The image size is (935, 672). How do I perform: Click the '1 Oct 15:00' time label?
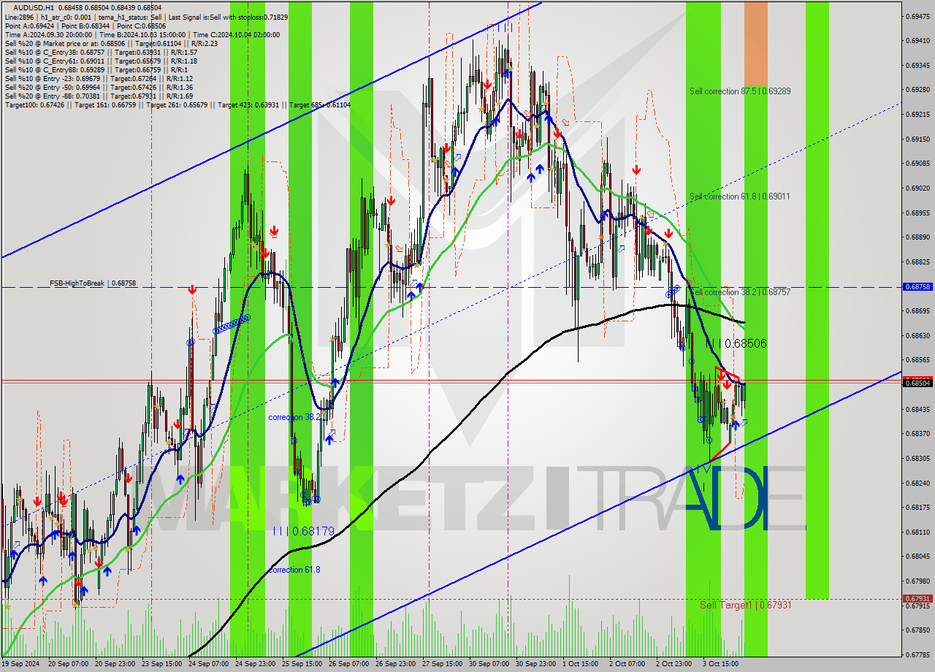[581, 665]
